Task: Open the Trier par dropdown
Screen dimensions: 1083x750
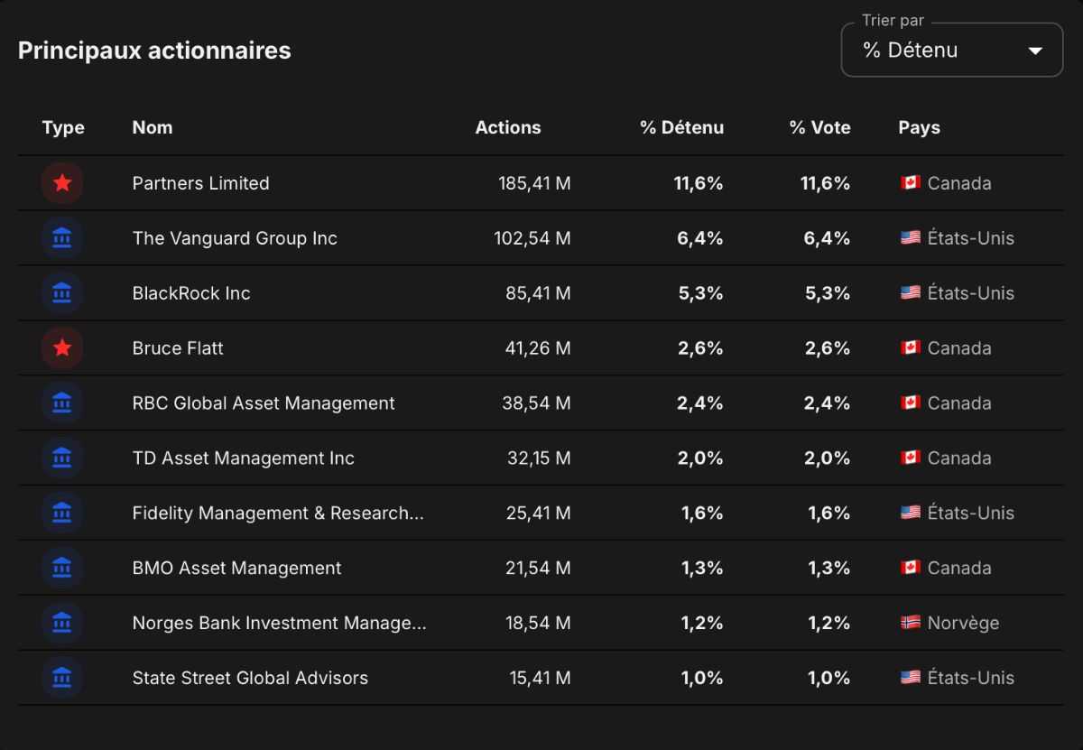Action: pyautogui.click(x=952, y=50)
